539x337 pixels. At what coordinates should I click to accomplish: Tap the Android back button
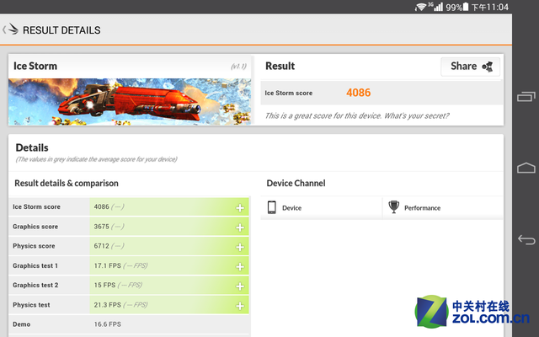point(526,239)
